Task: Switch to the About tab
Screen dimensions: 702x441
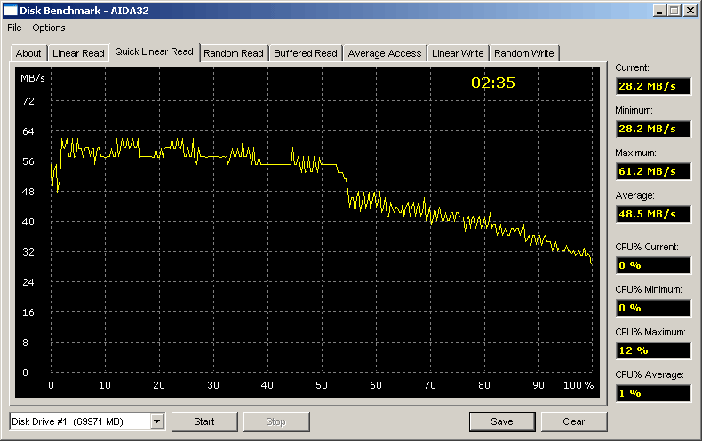Action: [x=28, y=53]
